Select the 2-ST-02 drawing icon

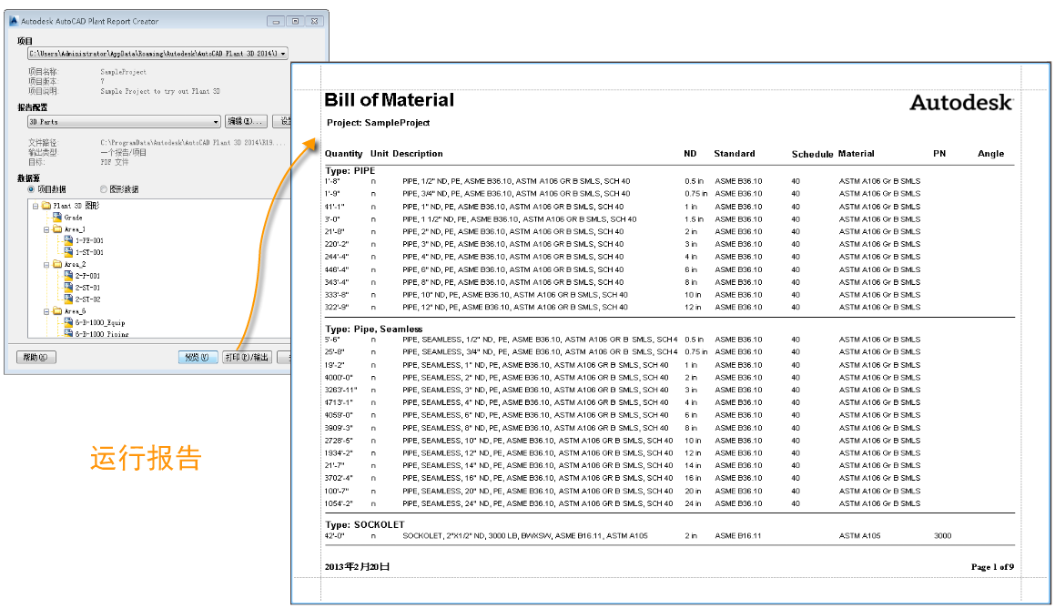68,299
